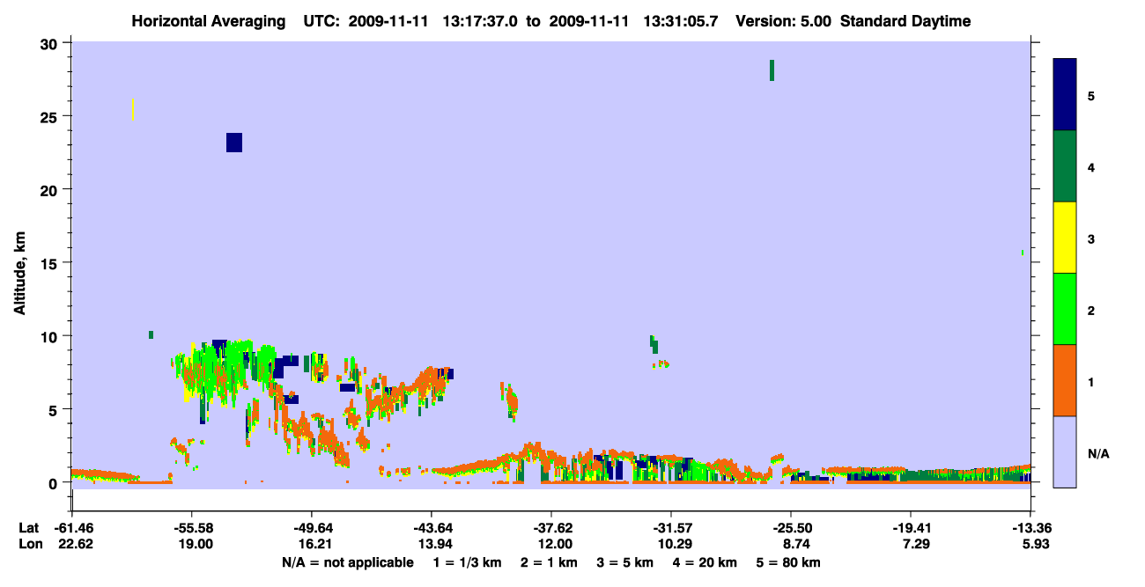Screen dimensions: 1145x587
Task: Click the 30 altitude tick label
Action: tap(51, 43)
